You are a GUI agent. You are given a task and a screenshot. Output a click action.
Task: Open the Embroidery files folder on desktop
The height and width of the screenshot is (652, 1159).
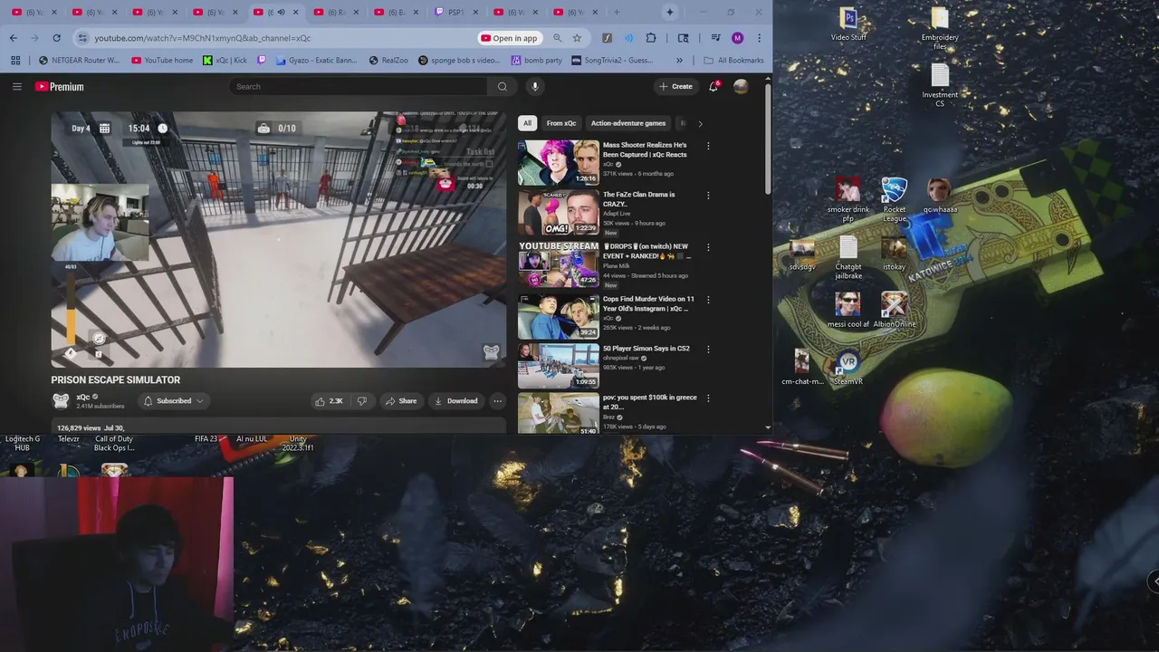point(940,30)
